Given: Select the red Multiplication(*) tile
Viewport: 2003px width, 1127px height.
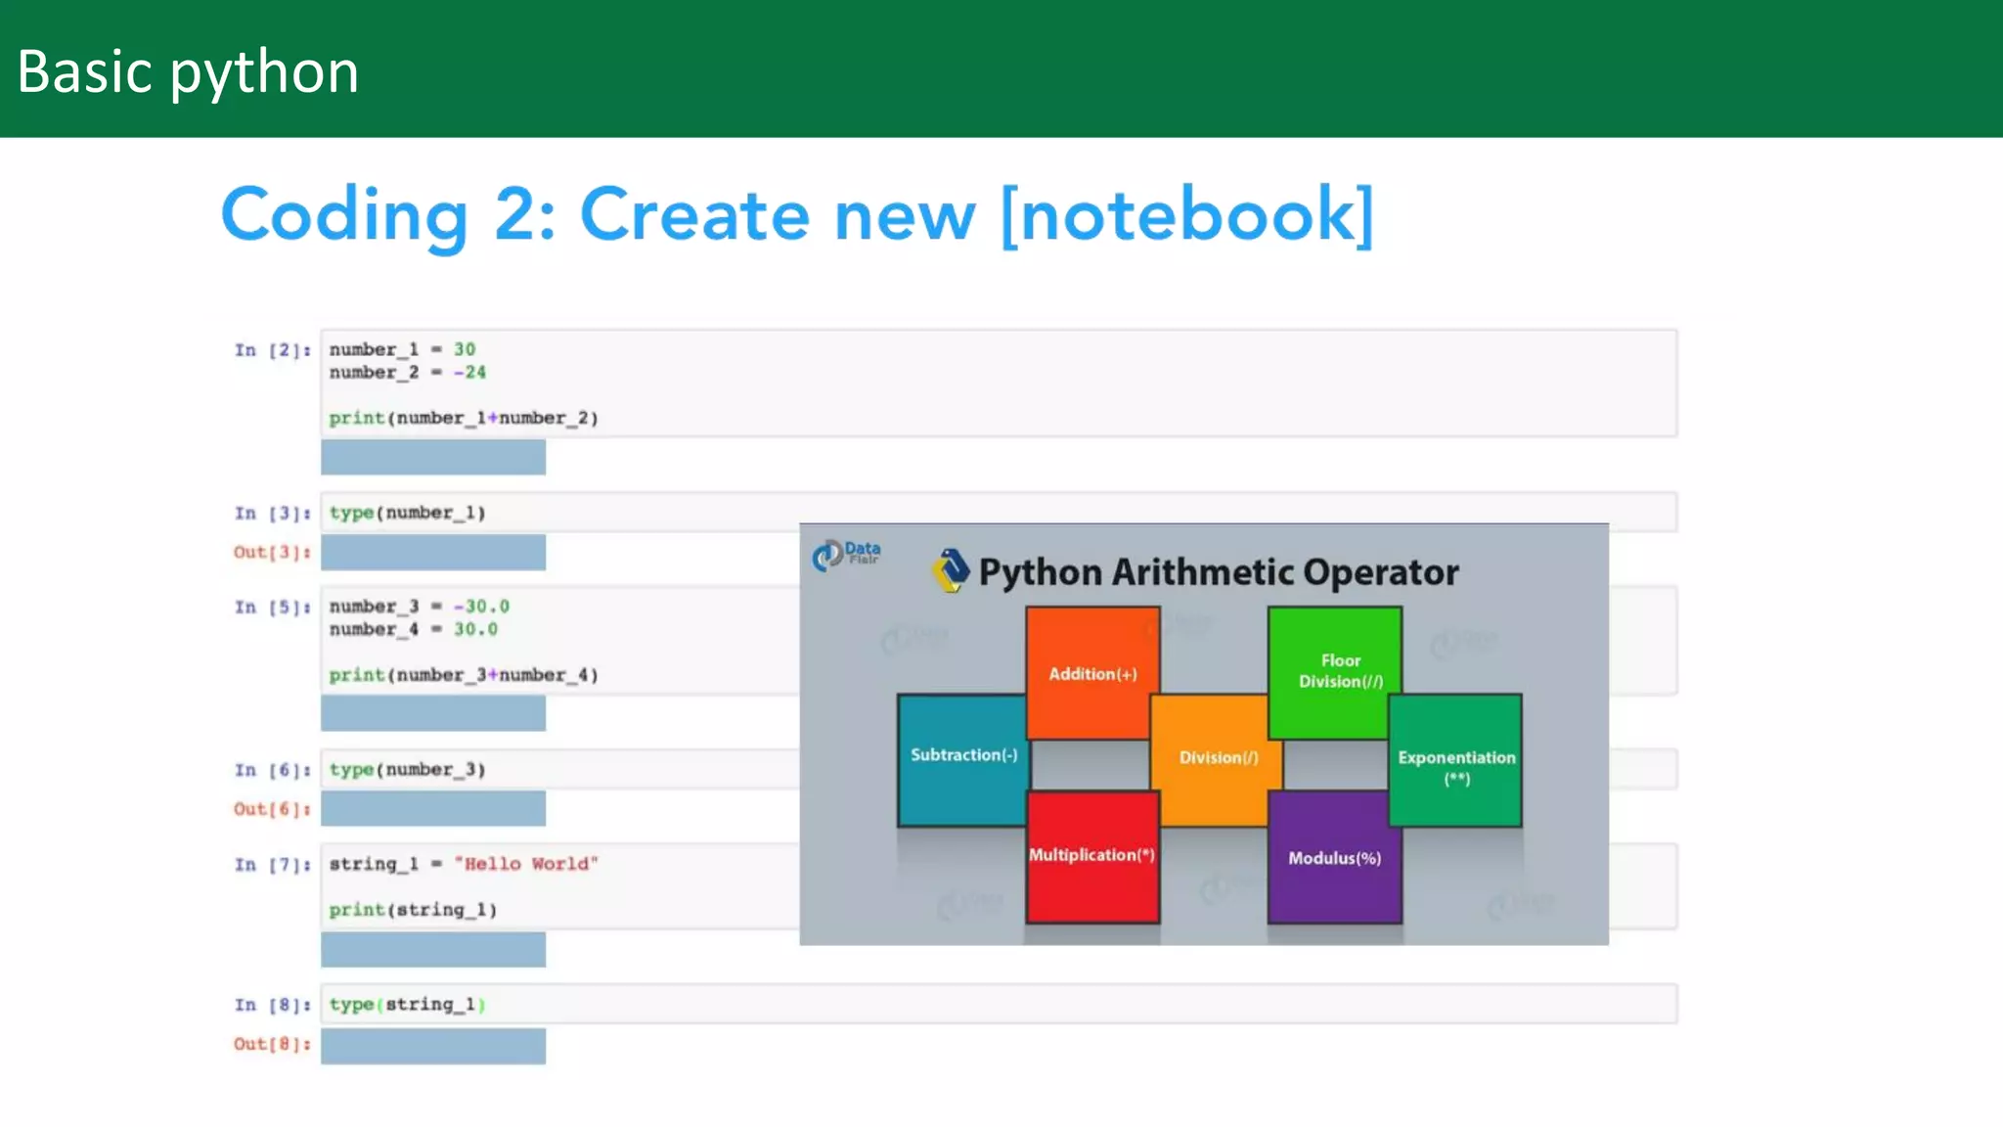Looking at the screenshot, I should [1091, 857].
